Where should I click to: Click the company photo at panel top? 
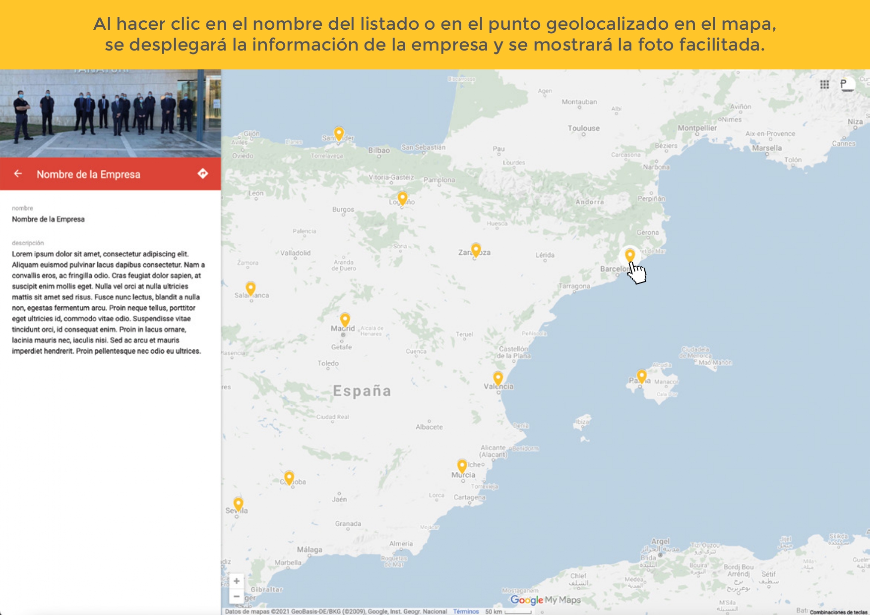[111, 113]
